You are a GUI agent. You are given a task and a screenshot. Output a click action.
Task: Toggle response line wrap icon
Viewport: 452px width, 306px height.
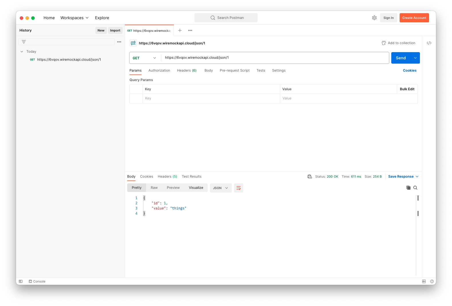[x=239, y=188]
